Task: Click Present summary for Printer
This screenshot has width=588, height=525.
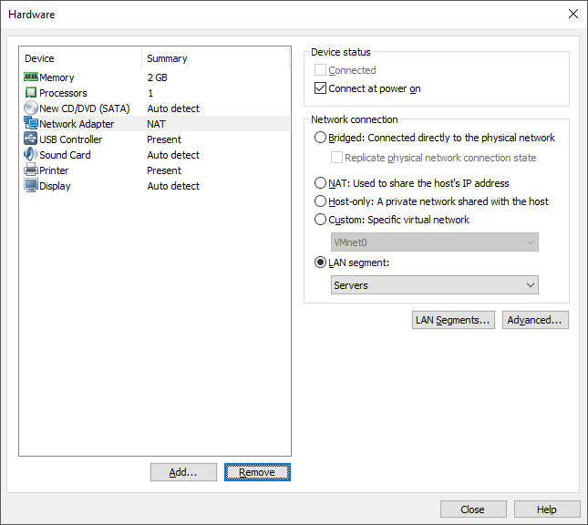Action: point(164,170)
